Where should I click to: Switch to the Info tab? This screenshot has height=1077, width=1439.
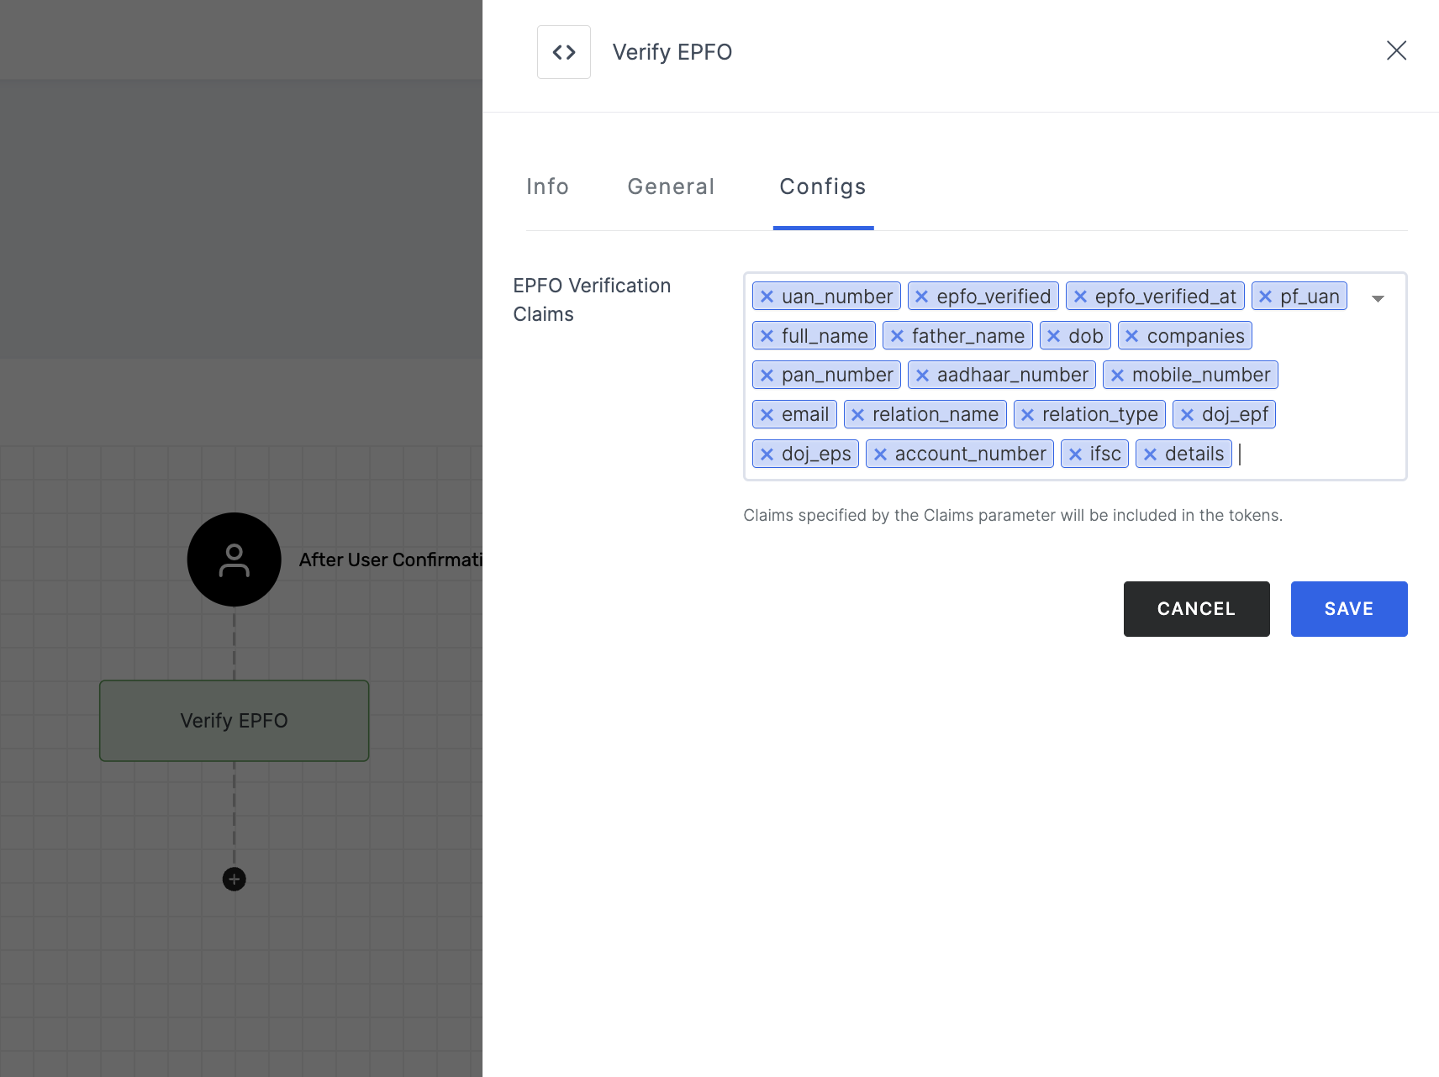(x=547, y=187)
